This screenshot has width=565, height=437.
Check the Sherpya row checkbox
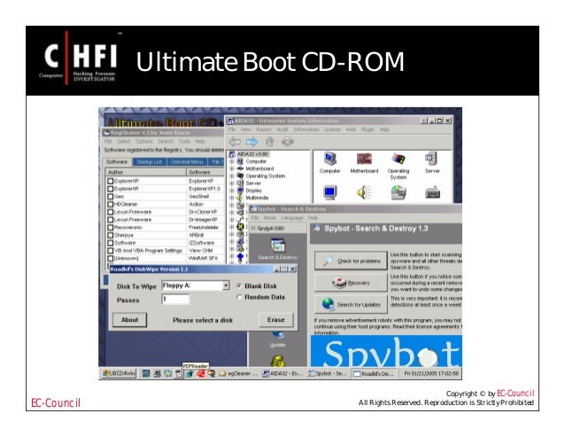pos(111,235)
